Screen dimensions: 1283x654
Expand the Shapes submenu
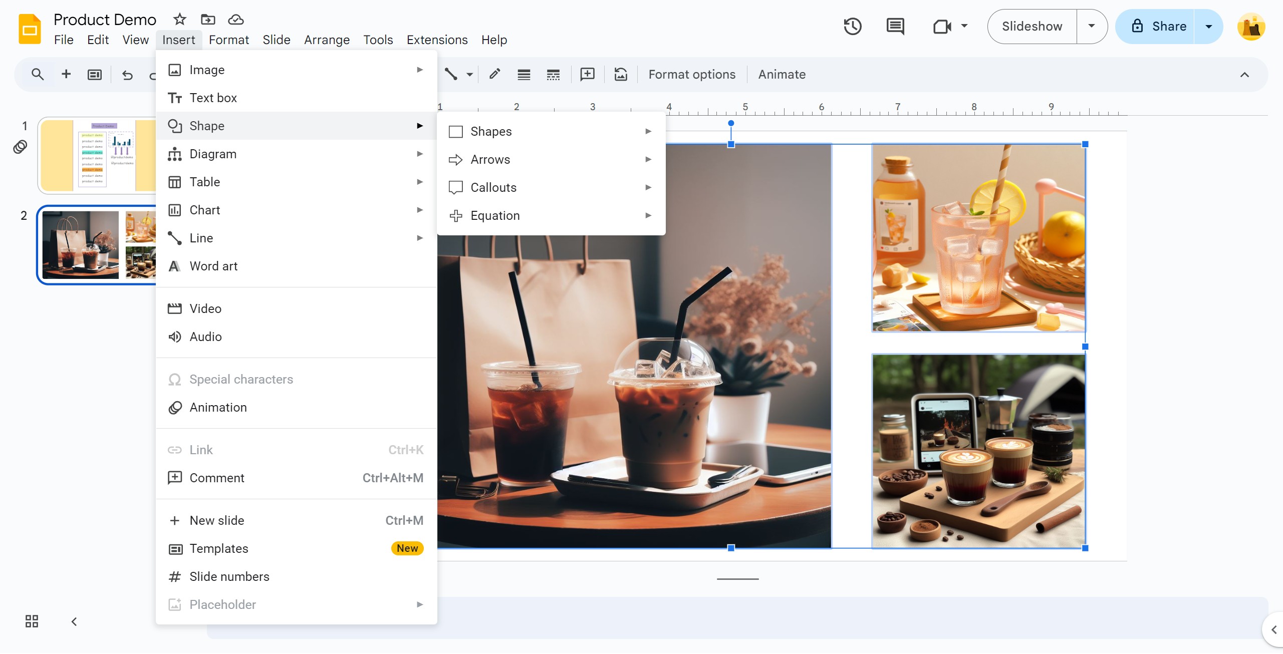coord(551,131)
